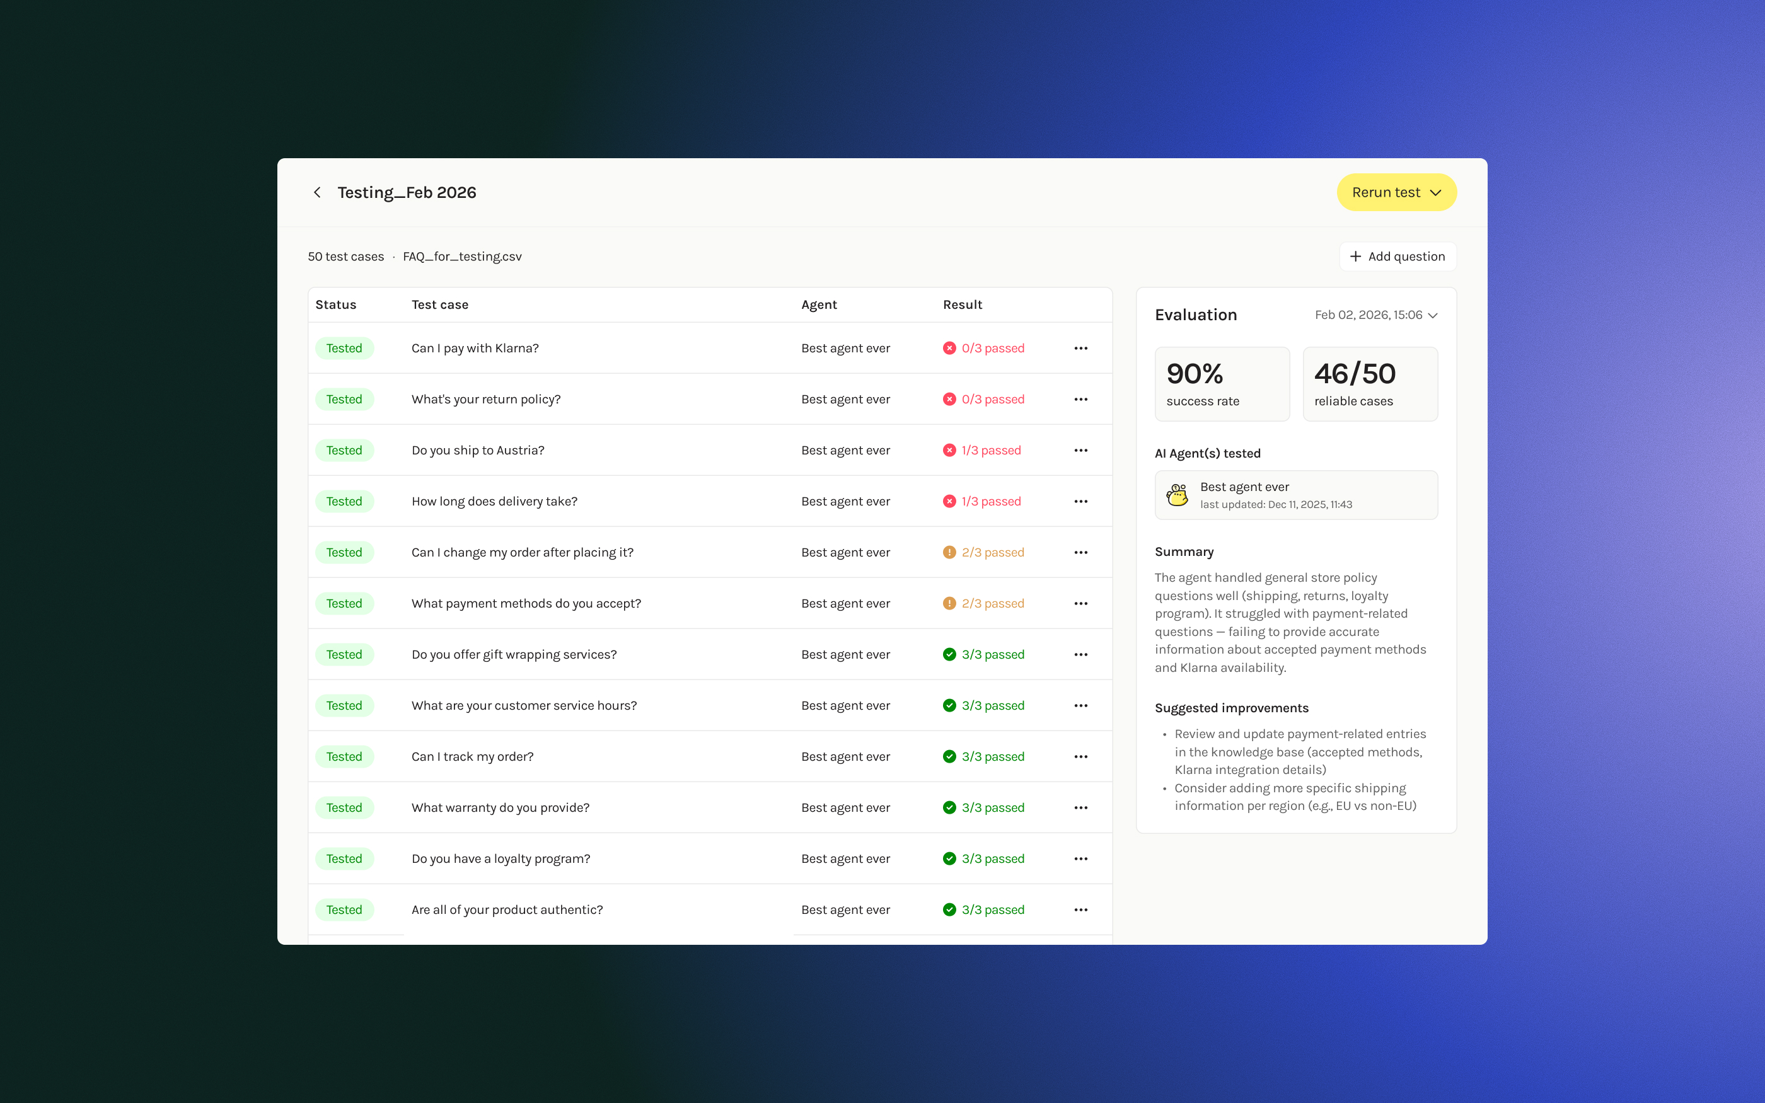1765x1103 pixels.
Task: Select the 'What warranty do you provide?' test case
Action: click(501, 807)
